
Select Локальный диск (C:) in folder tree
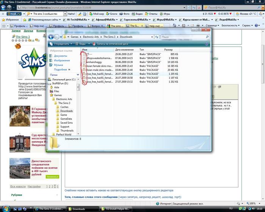[64, 79]
